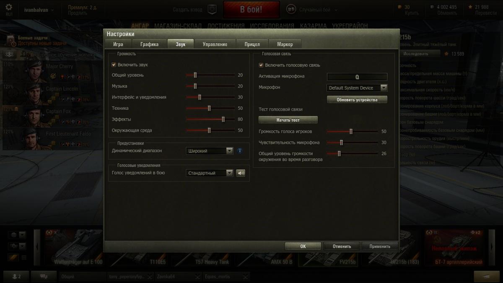The height and width of the screenshot is (283, 503).
Task: Click the platoon shield icon beside Создать взвод
Action: pyautogui.click(x=212, y=9)
